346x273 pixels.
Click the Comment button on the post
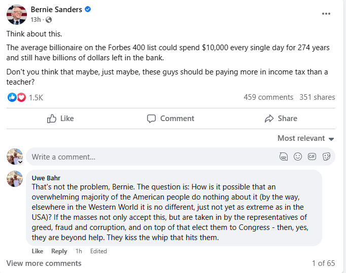pos(170,119)
